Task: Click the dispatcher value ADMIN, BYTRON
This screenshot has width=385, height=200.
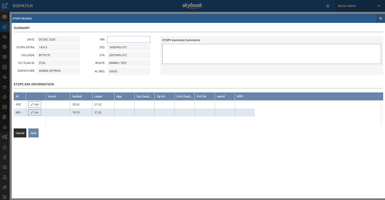Action: (x=58, y=71)
